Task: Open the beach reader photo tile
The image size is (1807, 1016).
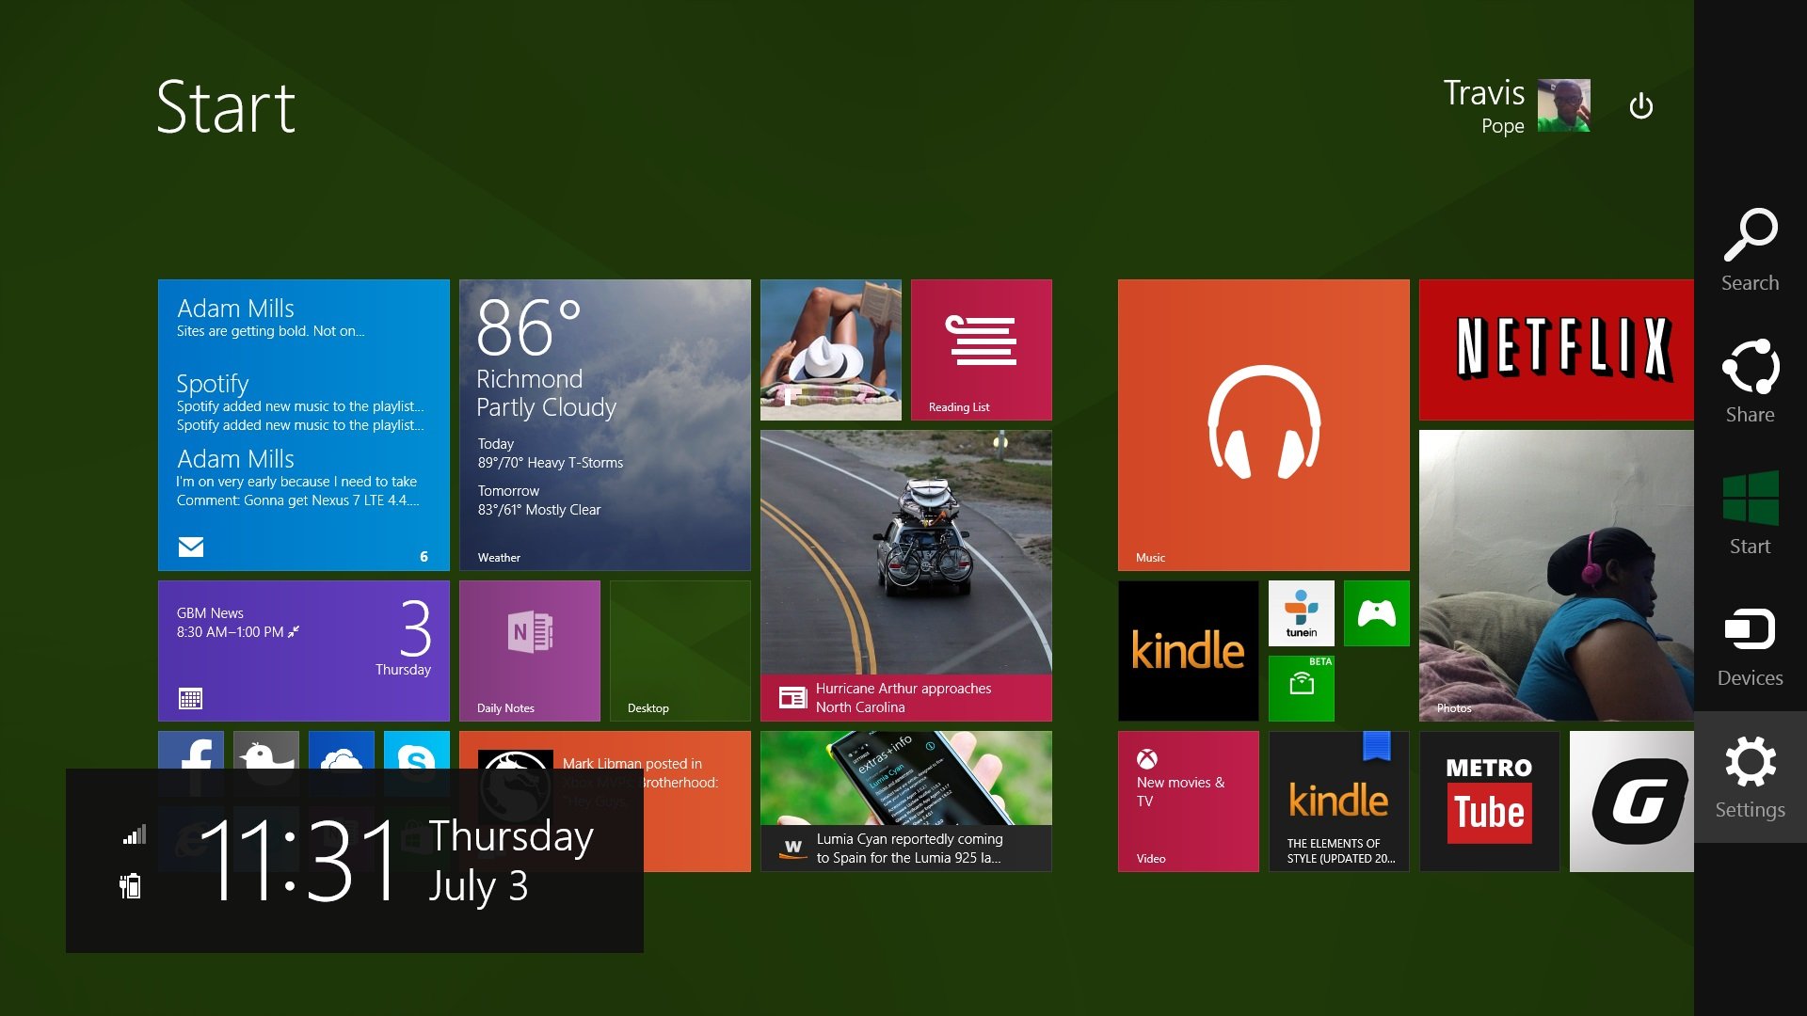Action: point(831,350)
